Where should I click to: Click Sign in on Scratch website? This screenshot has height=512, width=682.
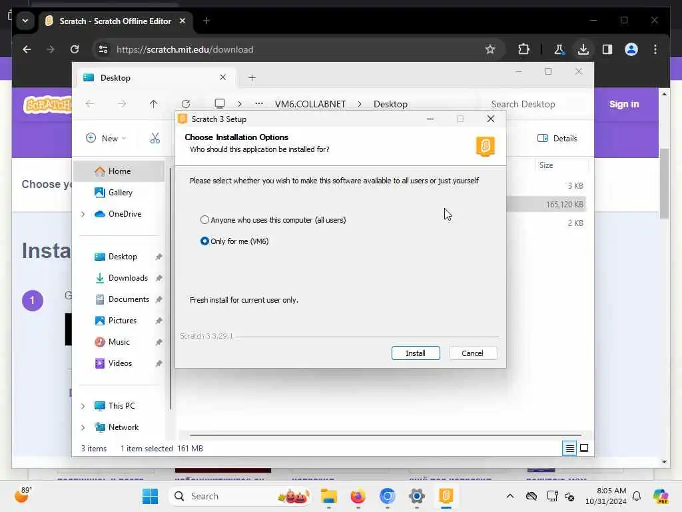(x=623, y=104)
